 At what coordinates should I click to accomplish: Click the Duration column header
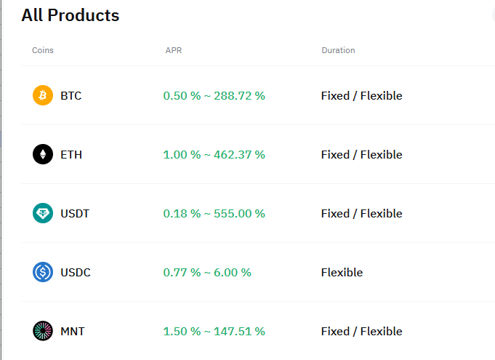coord(338,50)
